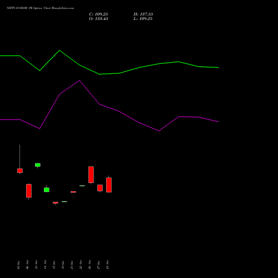Click the high value H: 137.55
The image size is (278, 278).
pos(143,14)
